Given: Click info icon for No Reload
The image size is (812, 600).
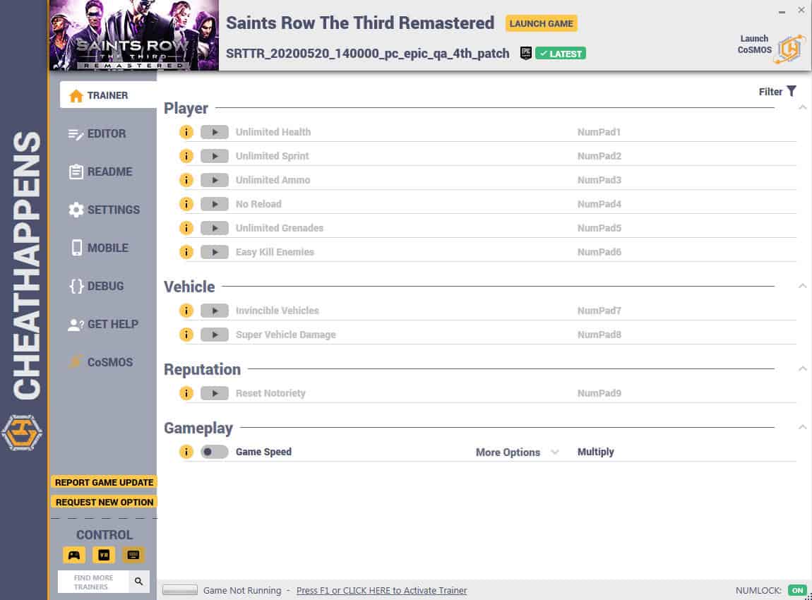Looking at the screenshot, I should pyautogui.click(x=186, y=204).
